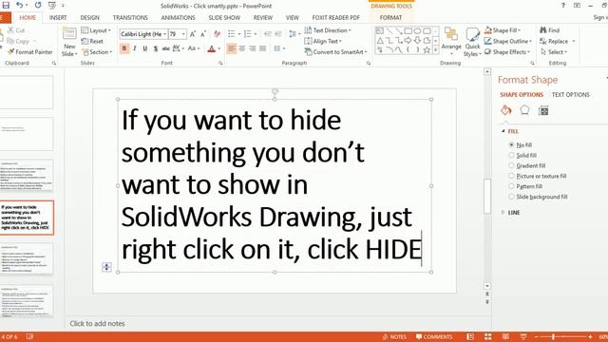
Task: Click Reset slide button
Action: pyautogui.click(x=92, y=41)
